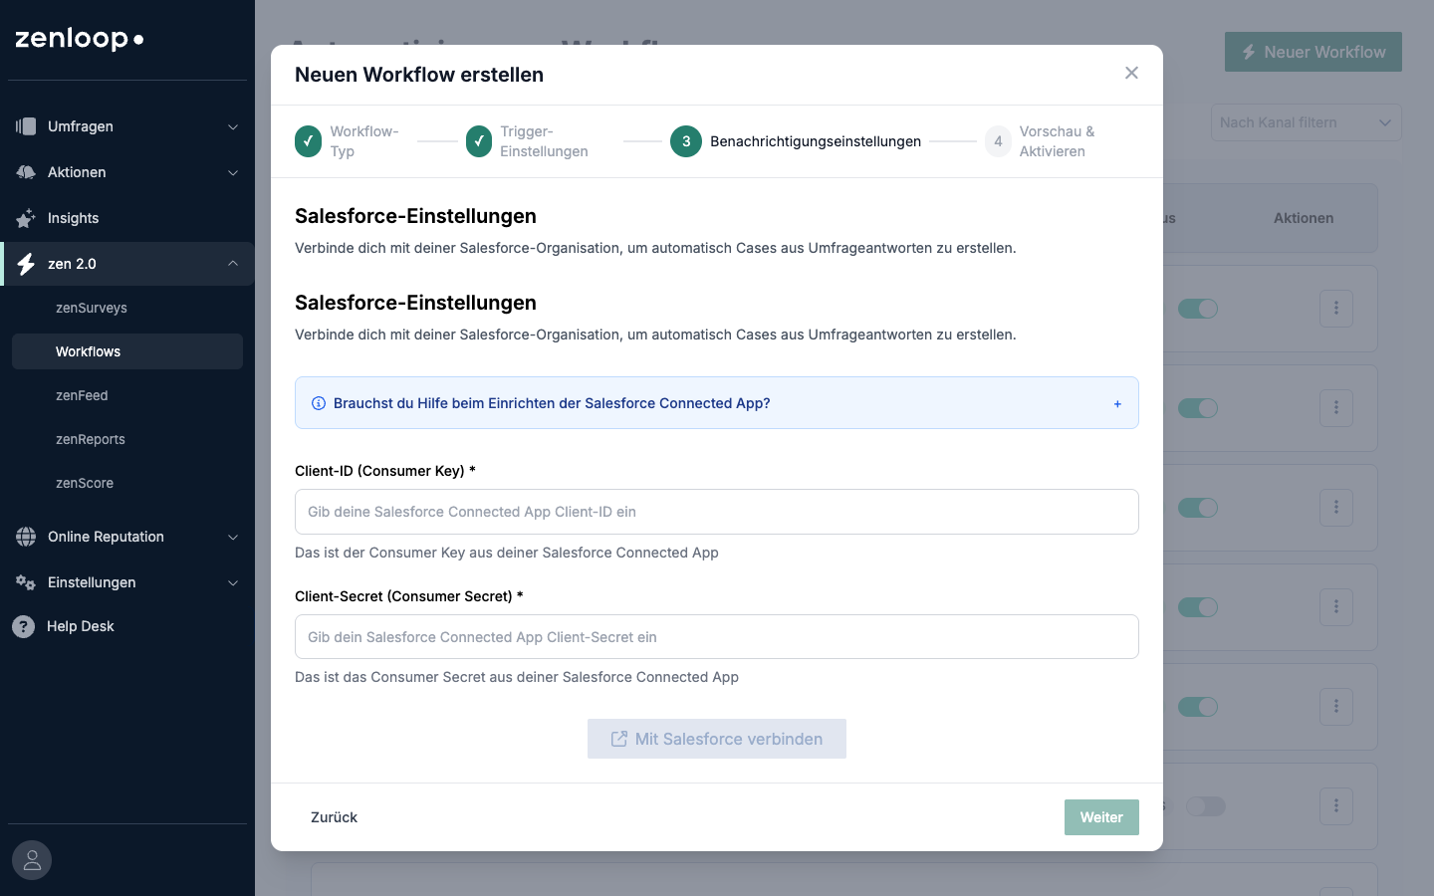Click the Online Reputation globe icon
This screenshot has width=1434, height=896.
point(26,537)
